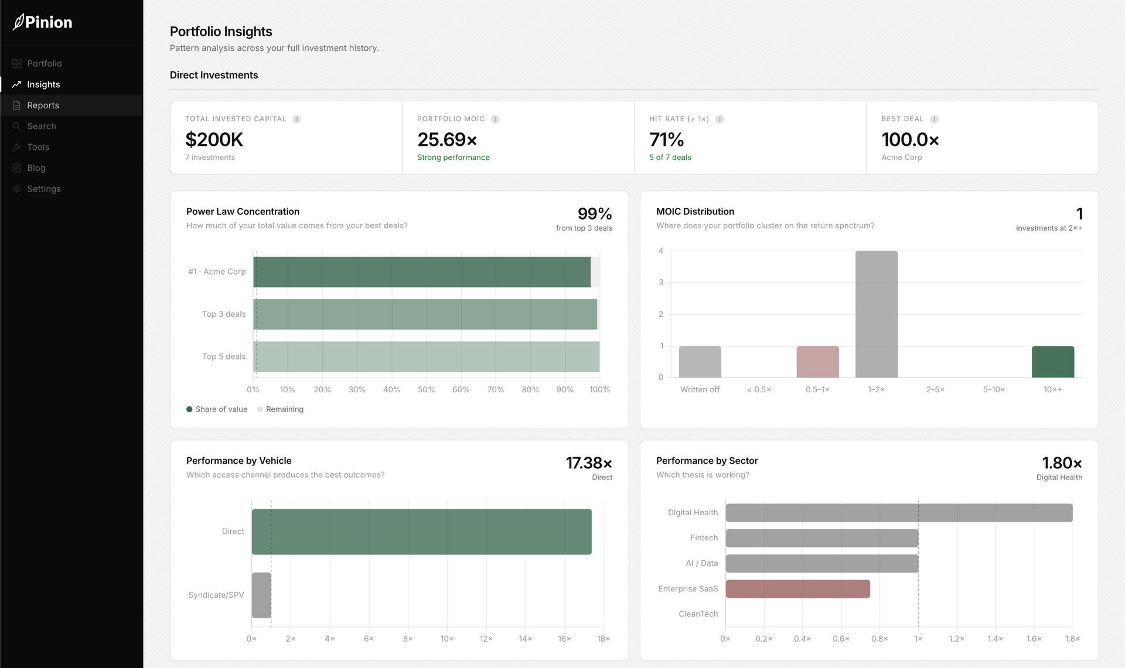
Task: Click the Enterprise SaaS sector bar
Action: click(x=797, y=588)
